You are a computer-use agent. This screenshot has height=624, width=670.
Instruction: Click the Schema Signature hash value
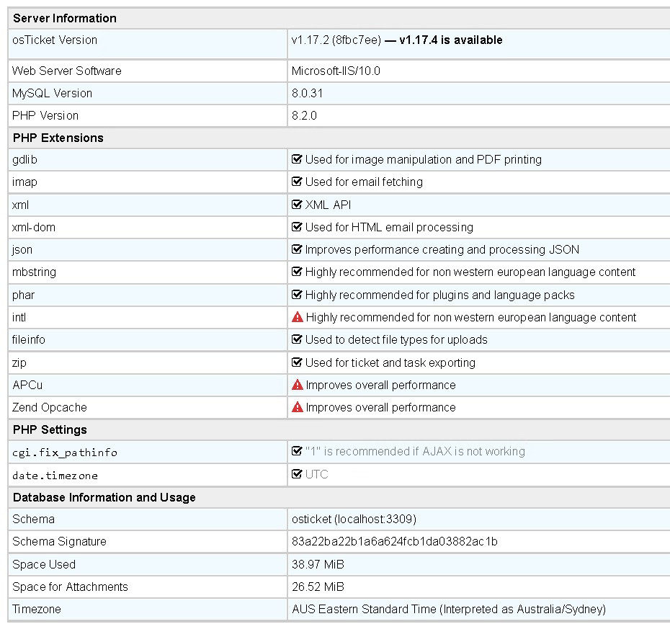395,541
